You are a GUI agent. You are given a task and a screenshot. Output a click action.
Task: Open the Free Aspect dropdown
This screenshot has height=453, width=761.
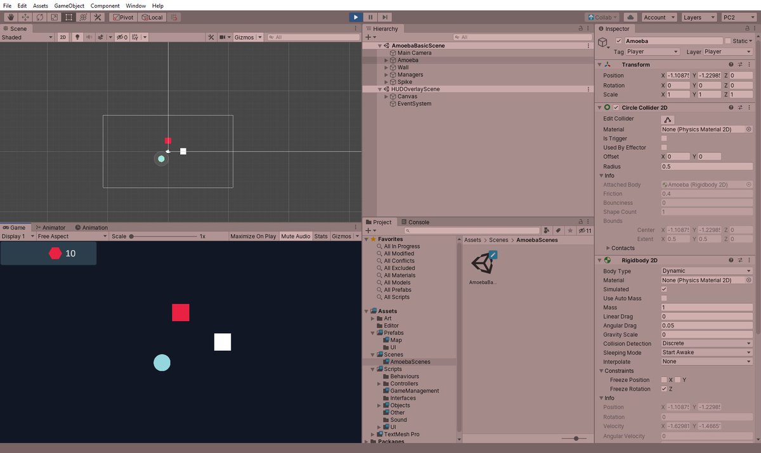(x=72, y=237)
